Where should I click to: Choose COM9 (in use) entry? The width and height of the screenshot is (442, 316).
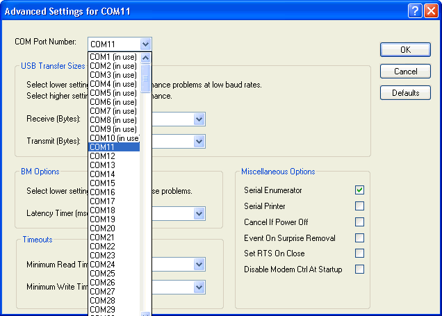click(114, 129)
